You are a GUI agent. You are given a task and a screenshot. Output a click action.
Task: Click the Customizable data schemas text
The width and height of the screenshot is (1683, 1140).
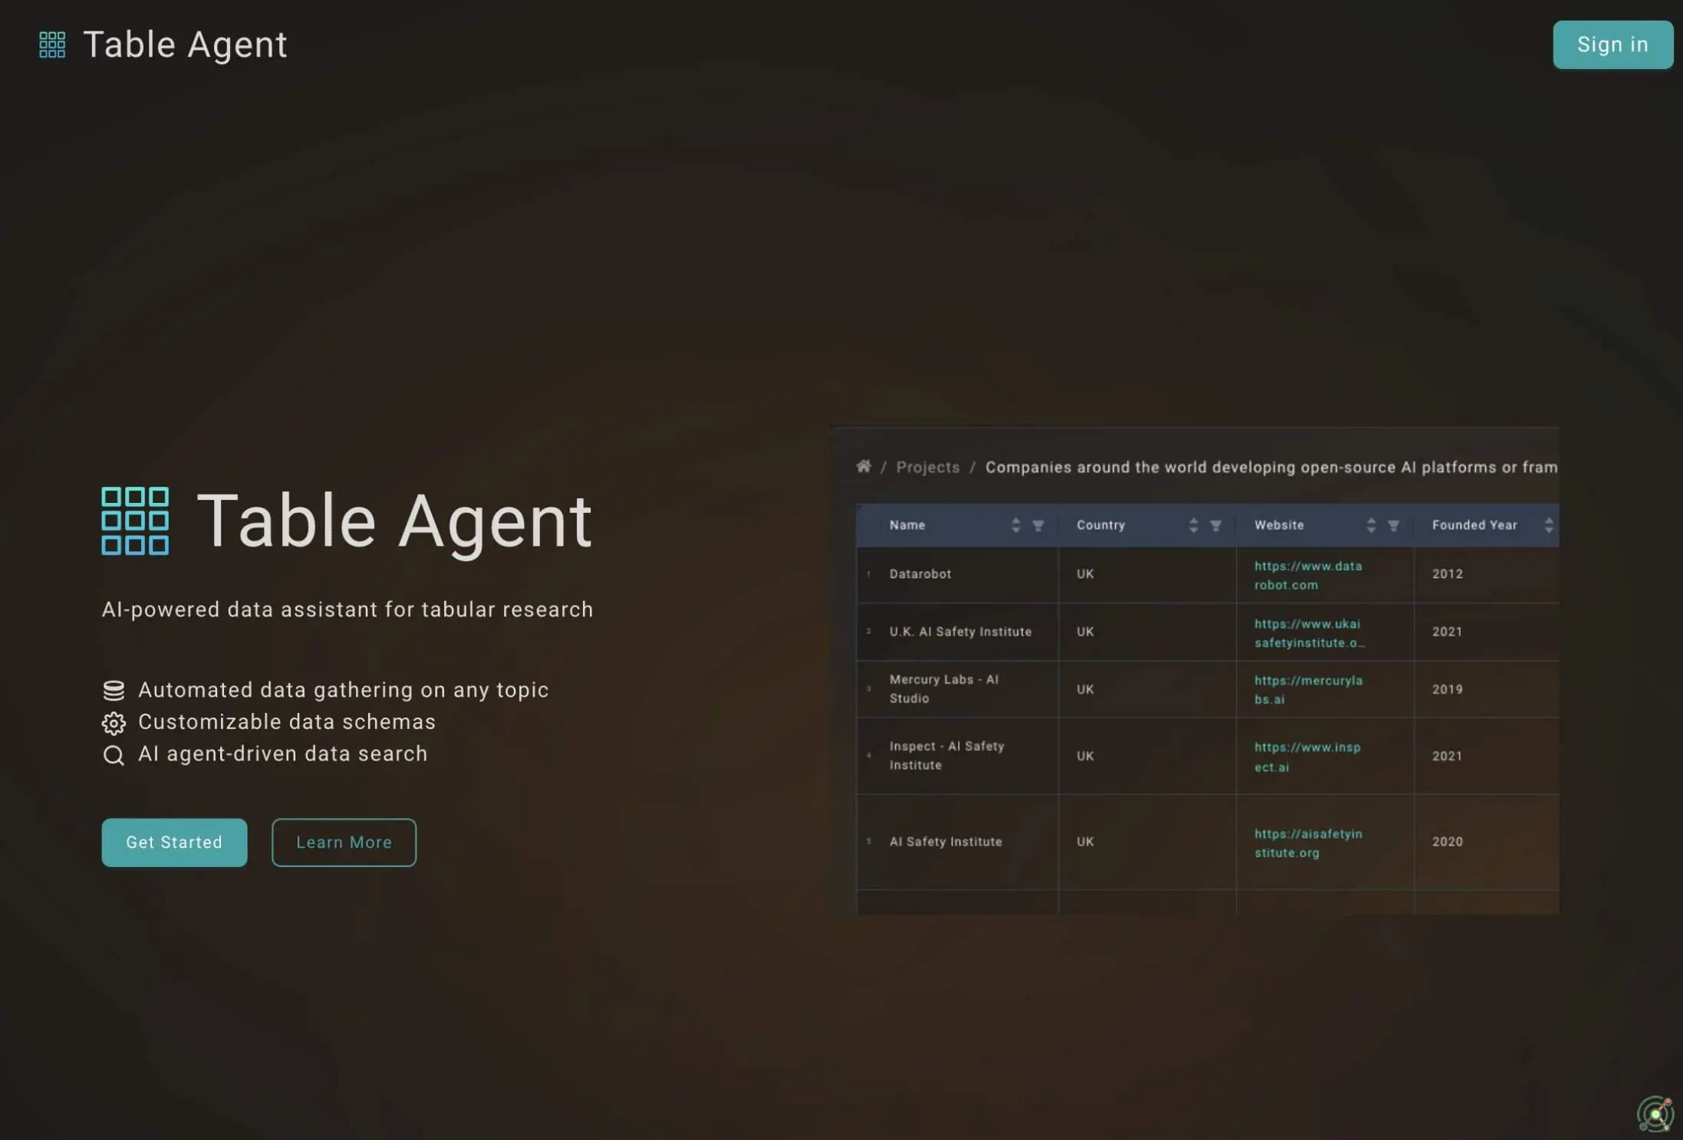tap(287, 722)
